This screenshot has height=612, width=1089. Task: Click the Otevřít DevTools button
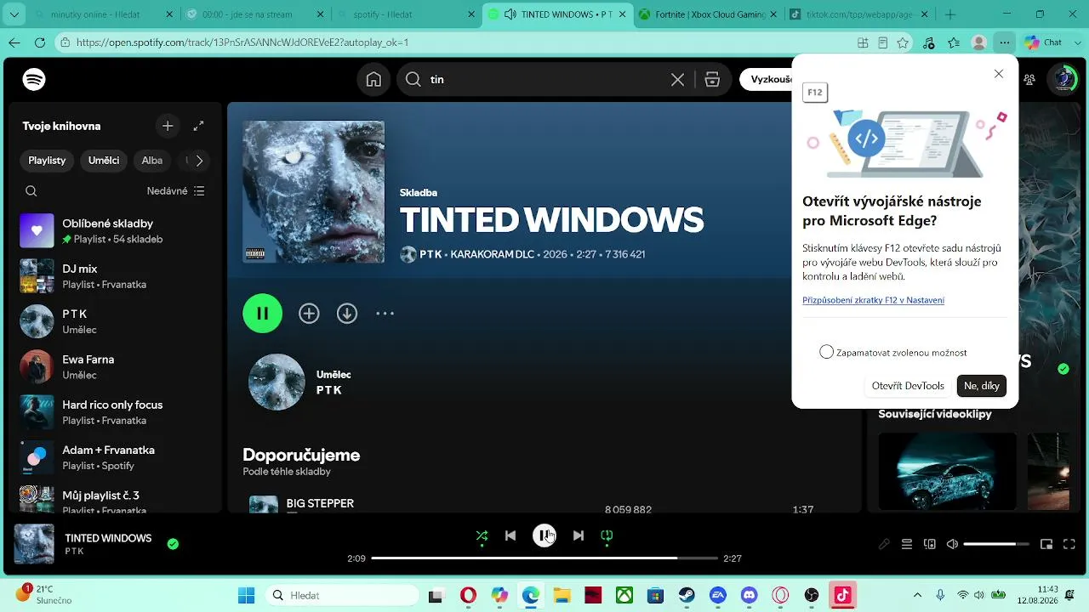coord(908,386)
